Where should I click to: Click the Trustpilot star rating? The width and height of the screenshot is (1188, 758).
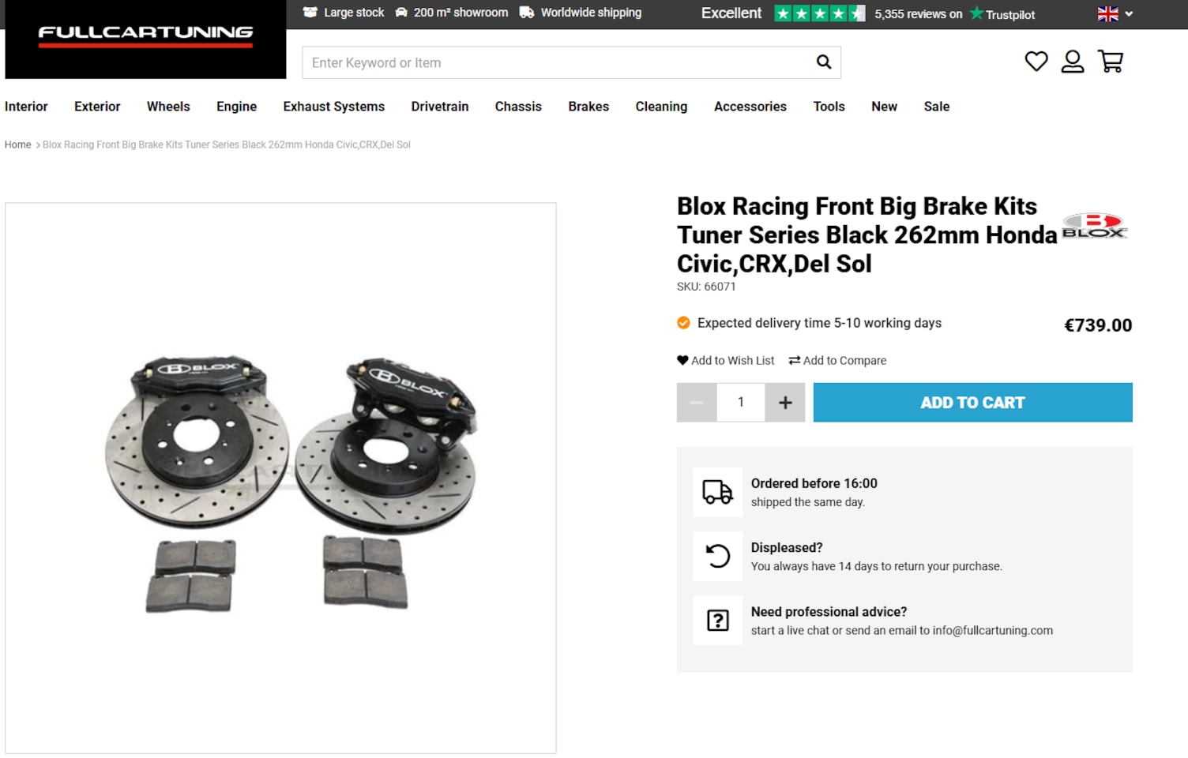819,13
